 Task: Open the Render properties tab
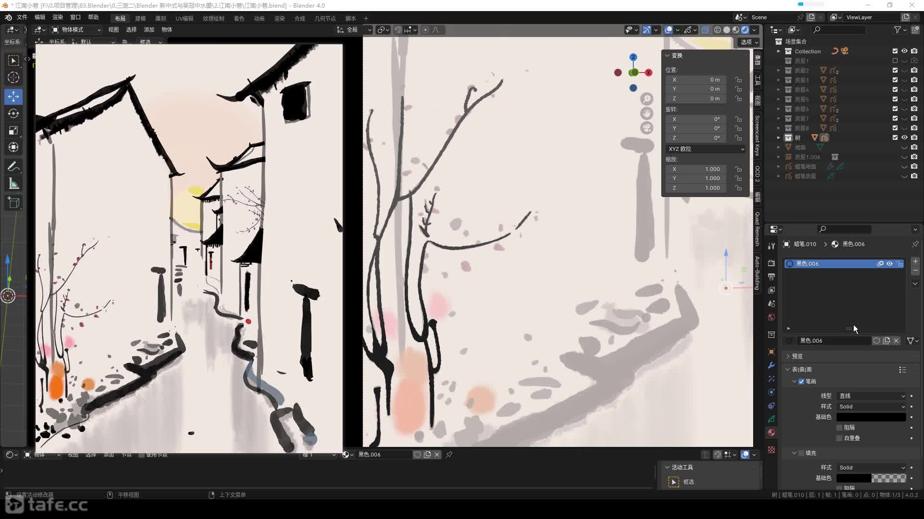771,263
